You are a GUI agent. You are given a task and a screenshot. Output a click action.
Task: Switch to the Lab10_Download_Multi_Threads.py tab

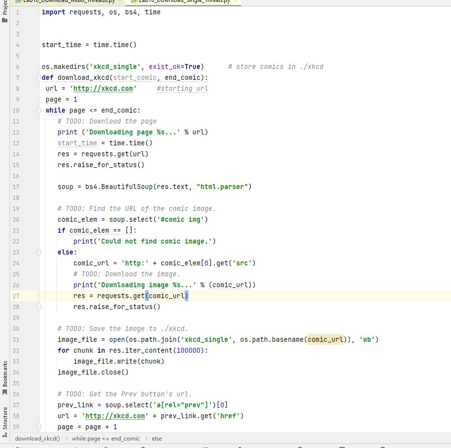coord(68,1)
